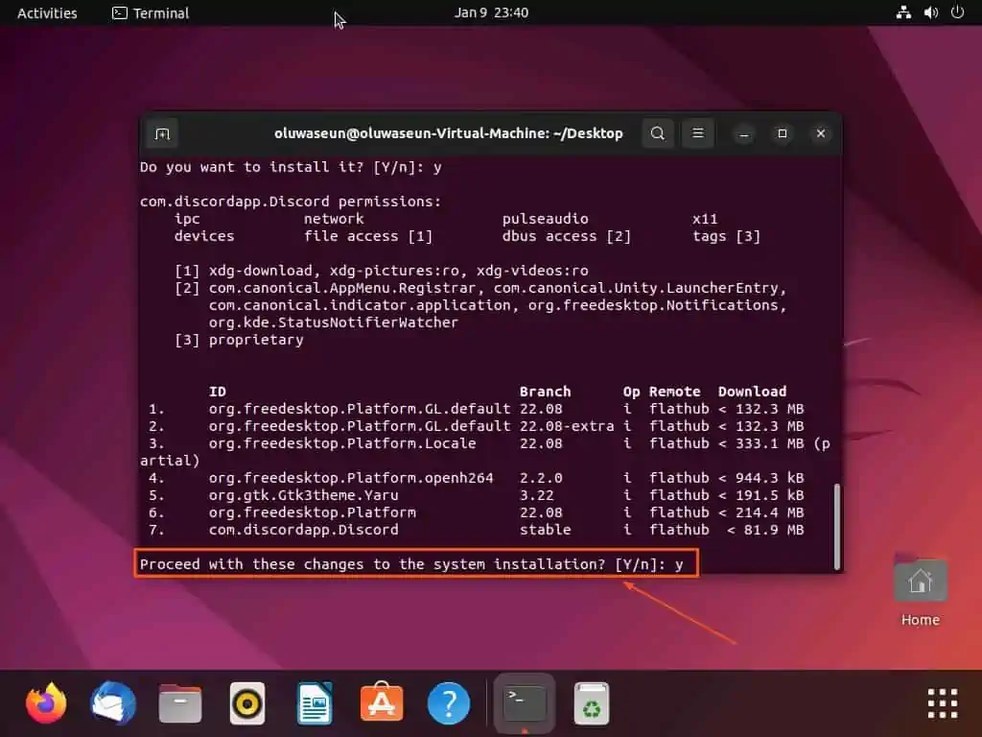Click the 'pulseaudio' permission text
982x737 pixels.
coord(545,219)
